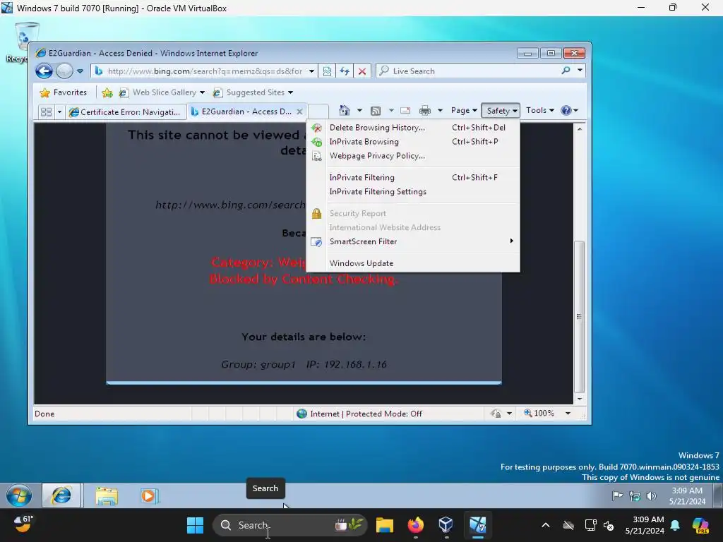Click the guest network tray icon
Screen dimensions: 723x542
[635, 496]
